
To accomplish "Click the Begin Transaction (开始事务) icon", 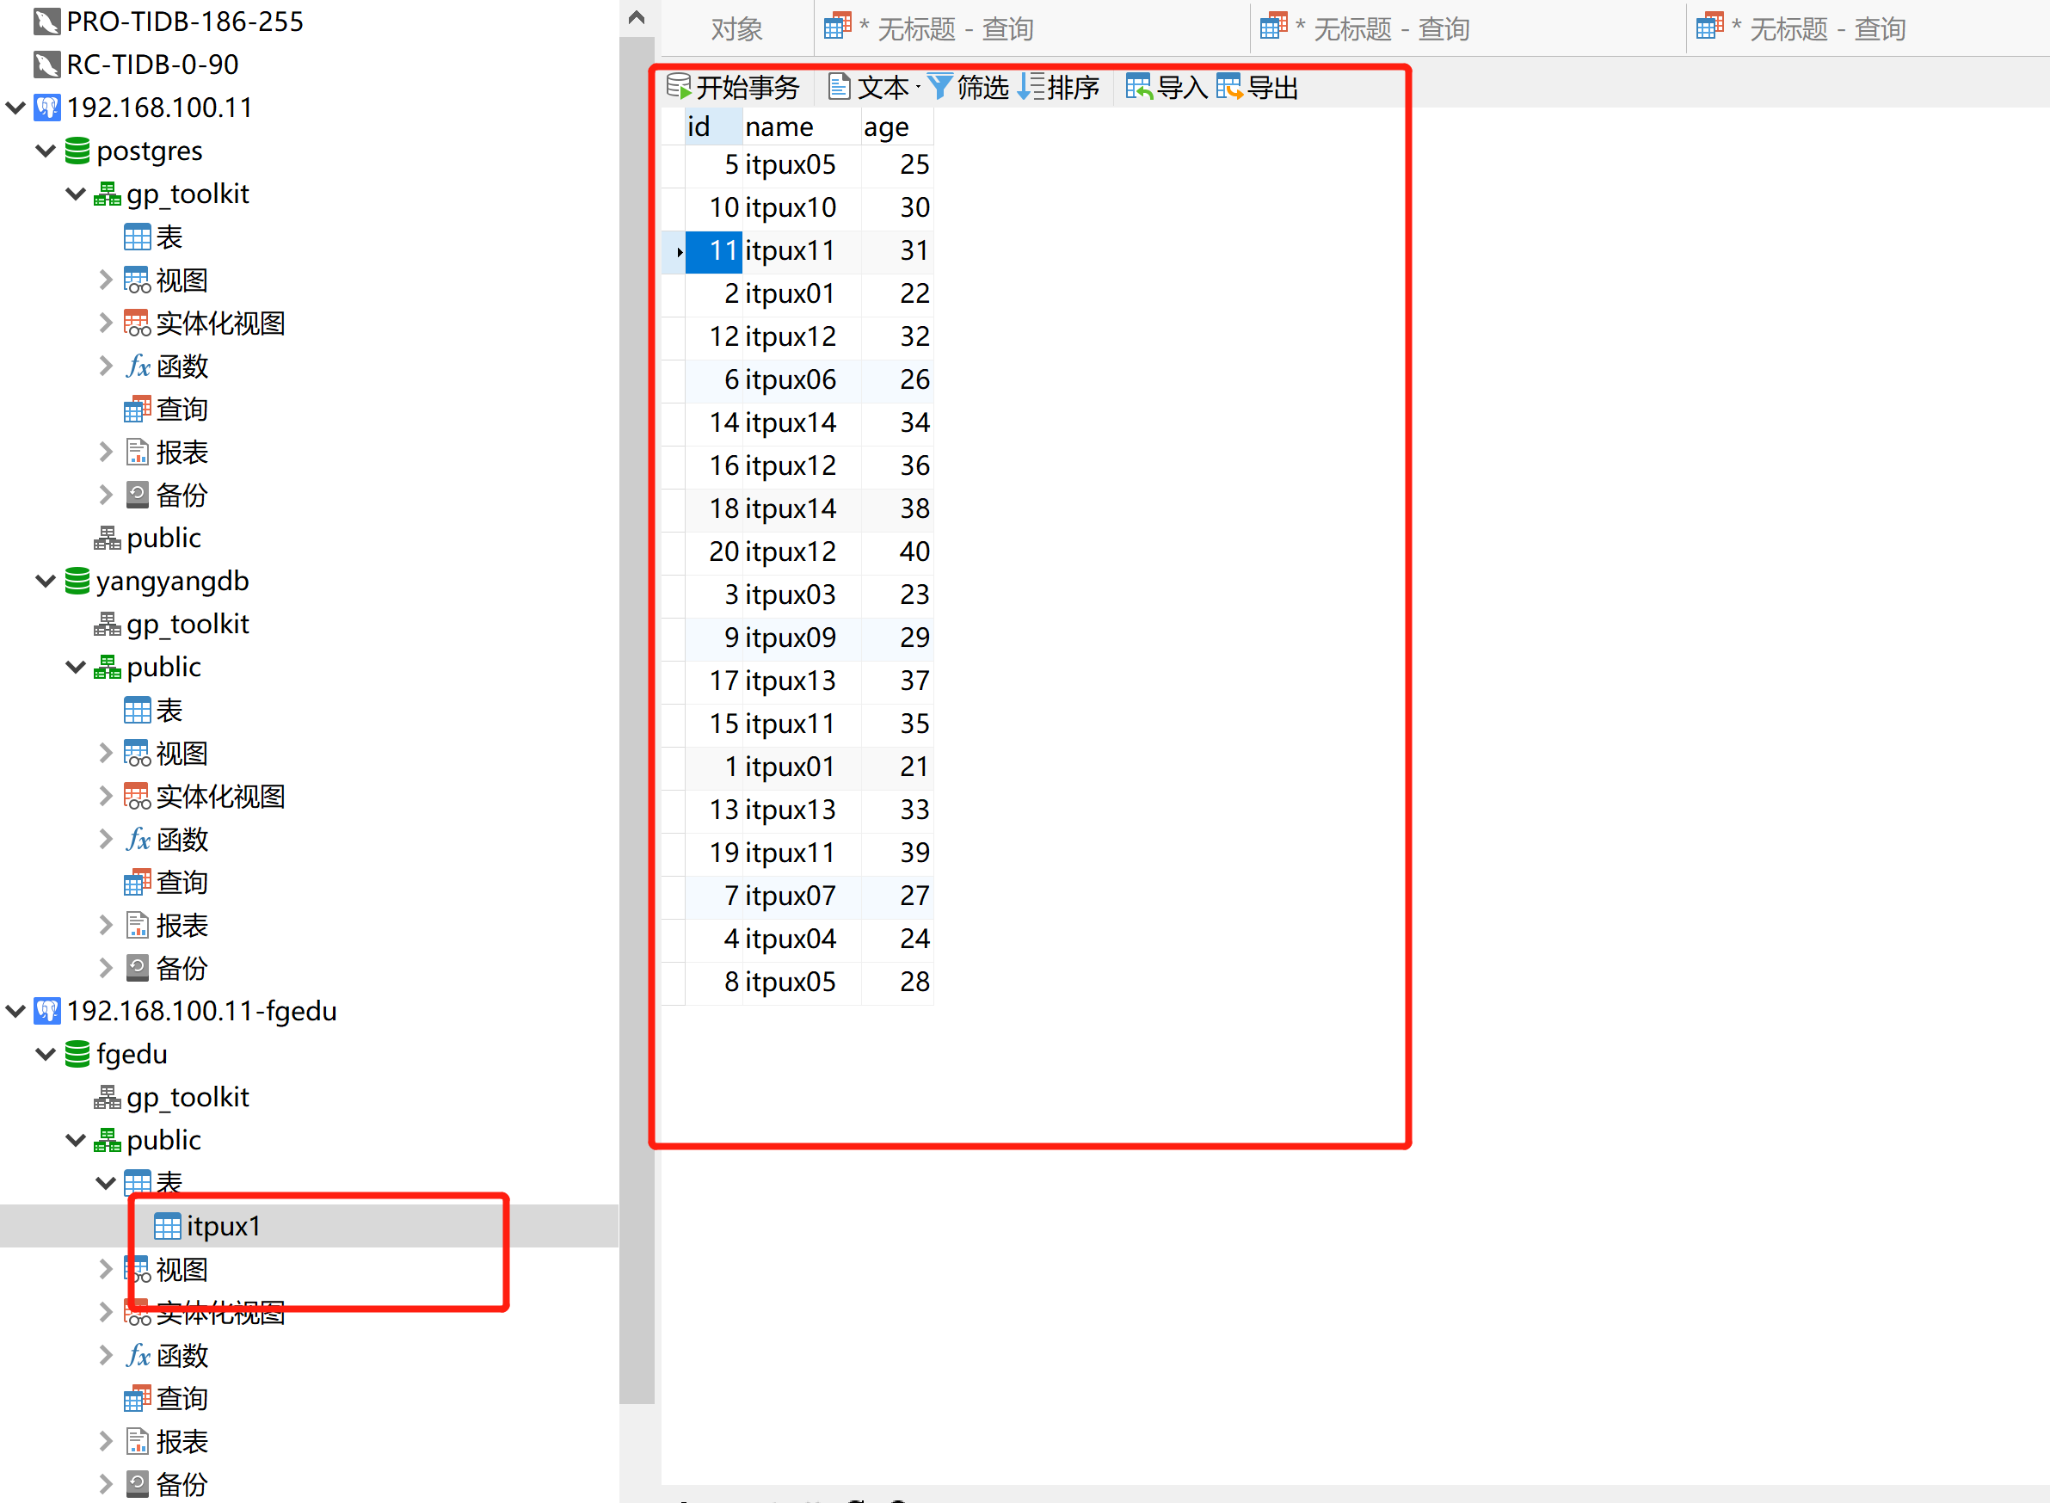I will pos(679,86).
